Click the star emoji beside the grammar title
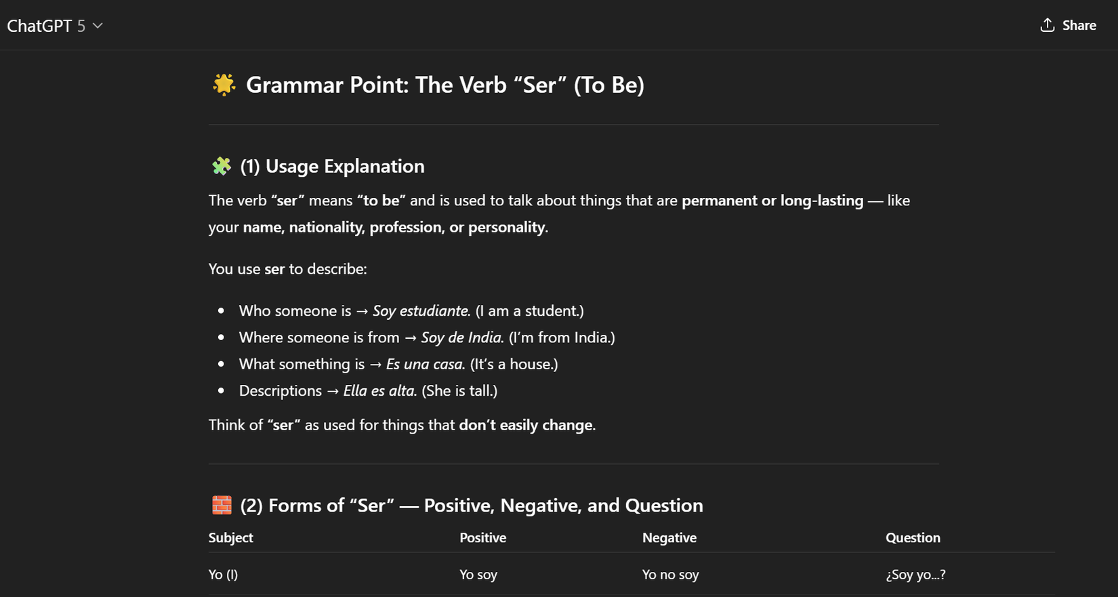The image size is (1118, 597). [222, 85]
